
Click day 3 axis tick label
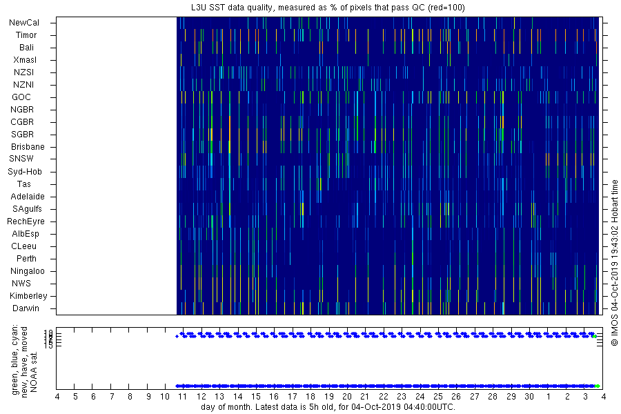[586, 397]
